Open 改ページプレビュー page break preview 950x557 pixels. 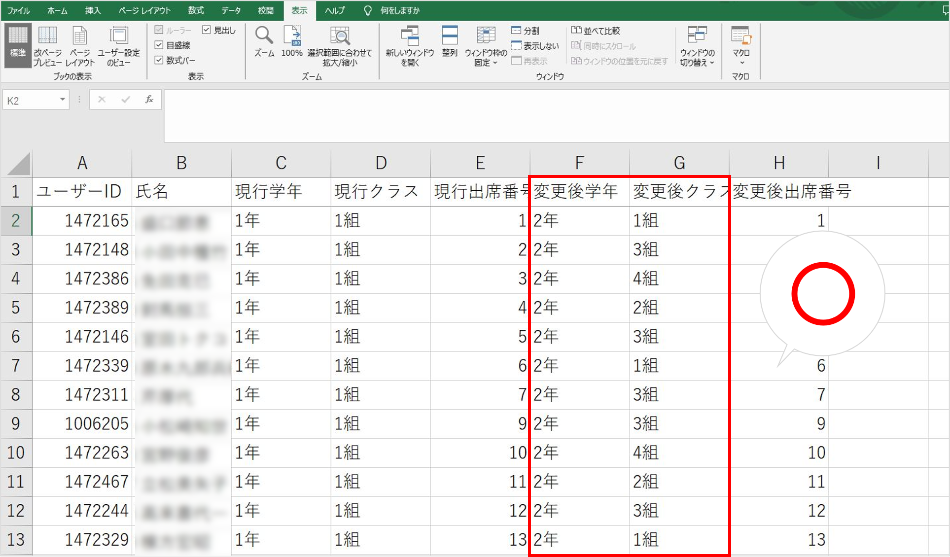[x=47, y=44]
